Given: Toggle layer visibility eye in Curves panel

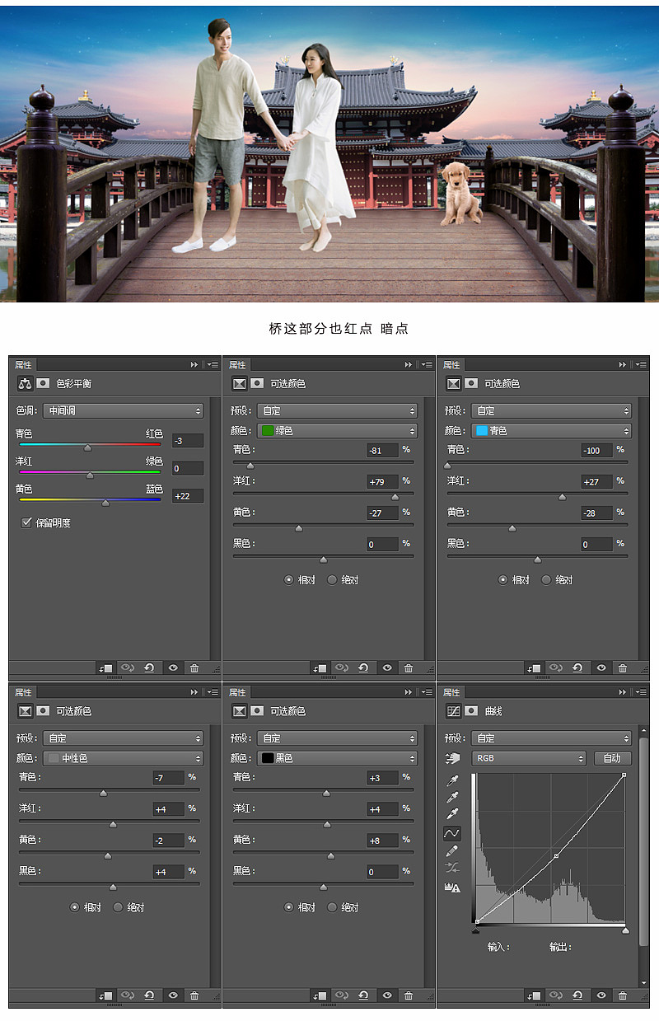Looking at the screenshot, I should 601,996.
